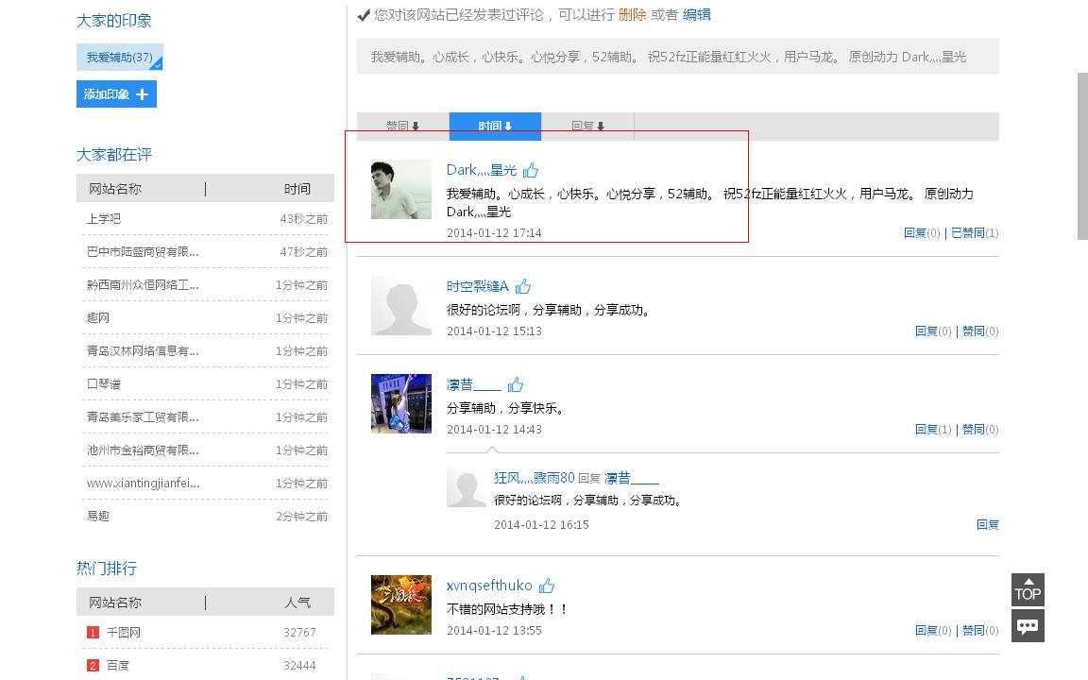Open 千图网 in the popularity ranking
This screenshot has height=680, width=1088.
[x=123, y=633]
